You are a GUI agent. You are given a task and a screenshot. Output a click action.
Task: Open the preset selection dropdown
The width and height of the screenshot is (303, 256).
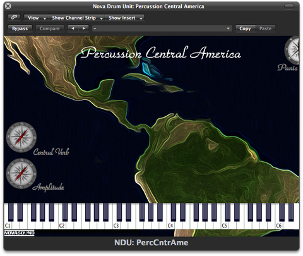[x=162, y=28]
